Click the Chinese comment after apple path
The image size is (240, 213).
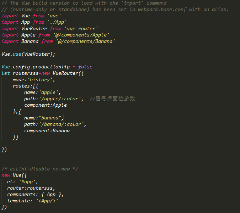click(x=112, y=99)
